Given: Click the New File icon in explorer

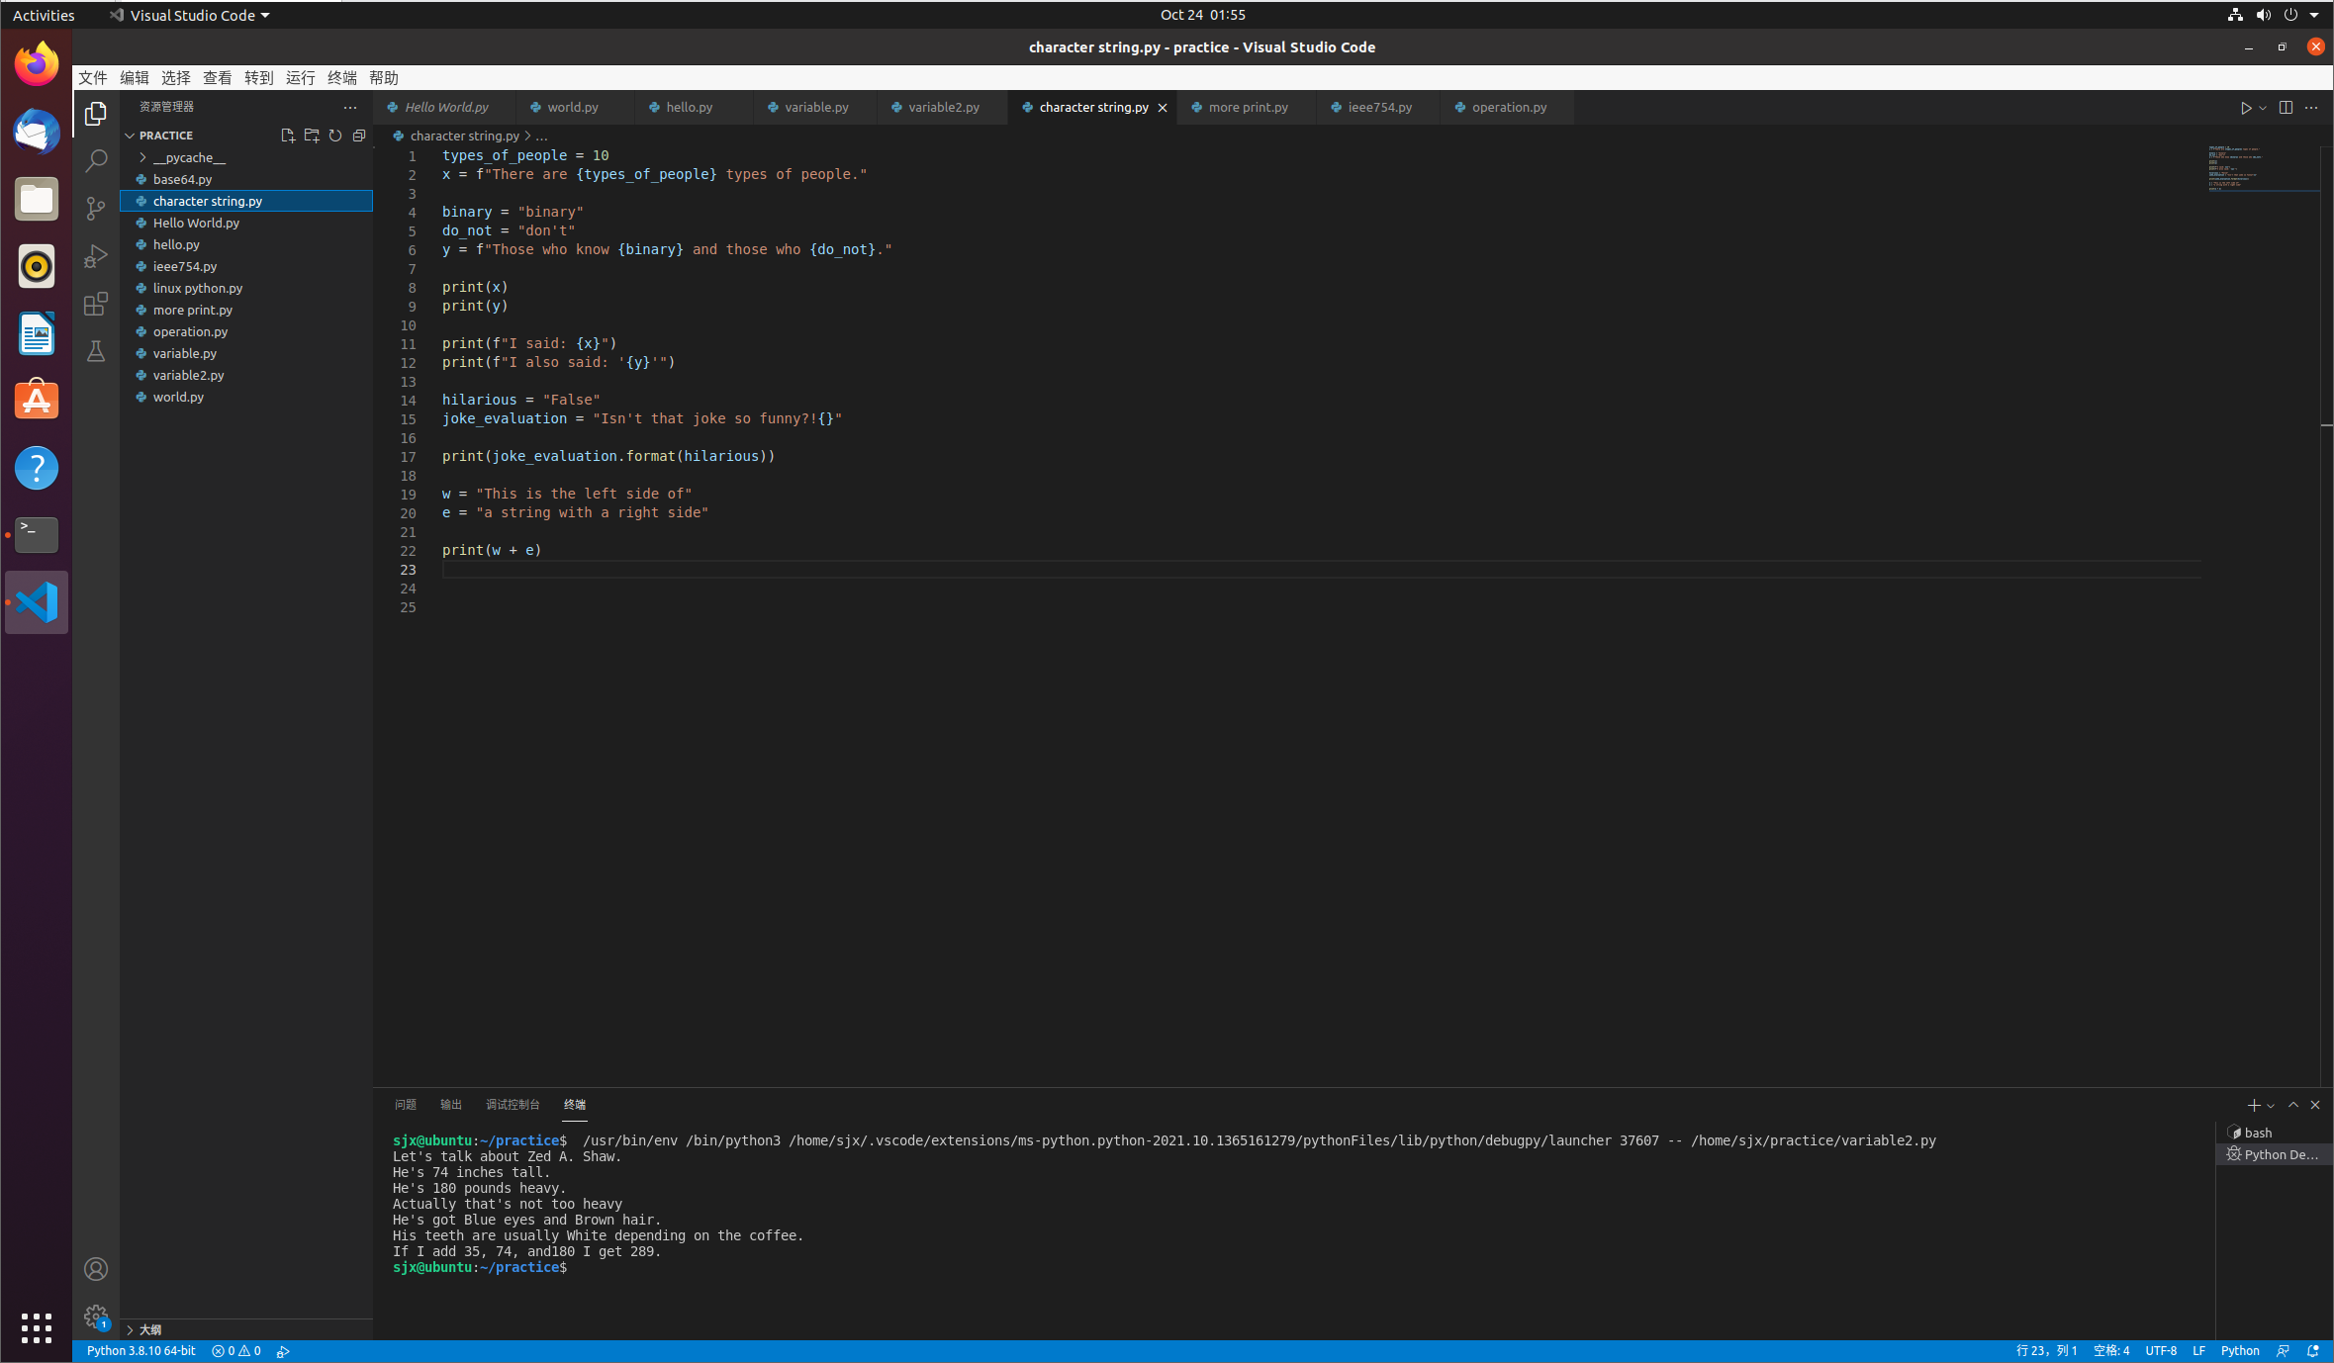Looking at the screenshot, I should (x=287, y=136).
